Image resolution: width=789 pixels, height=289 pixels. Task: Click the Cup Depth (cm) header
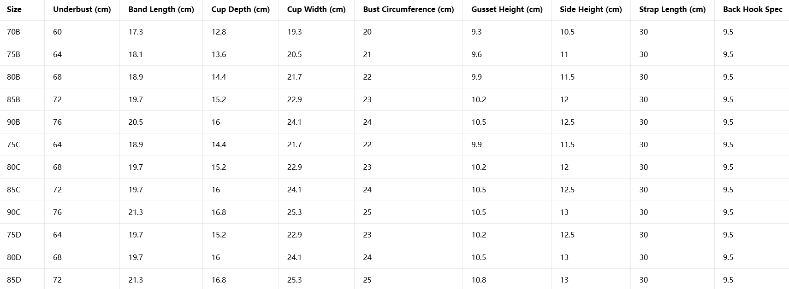240,9
